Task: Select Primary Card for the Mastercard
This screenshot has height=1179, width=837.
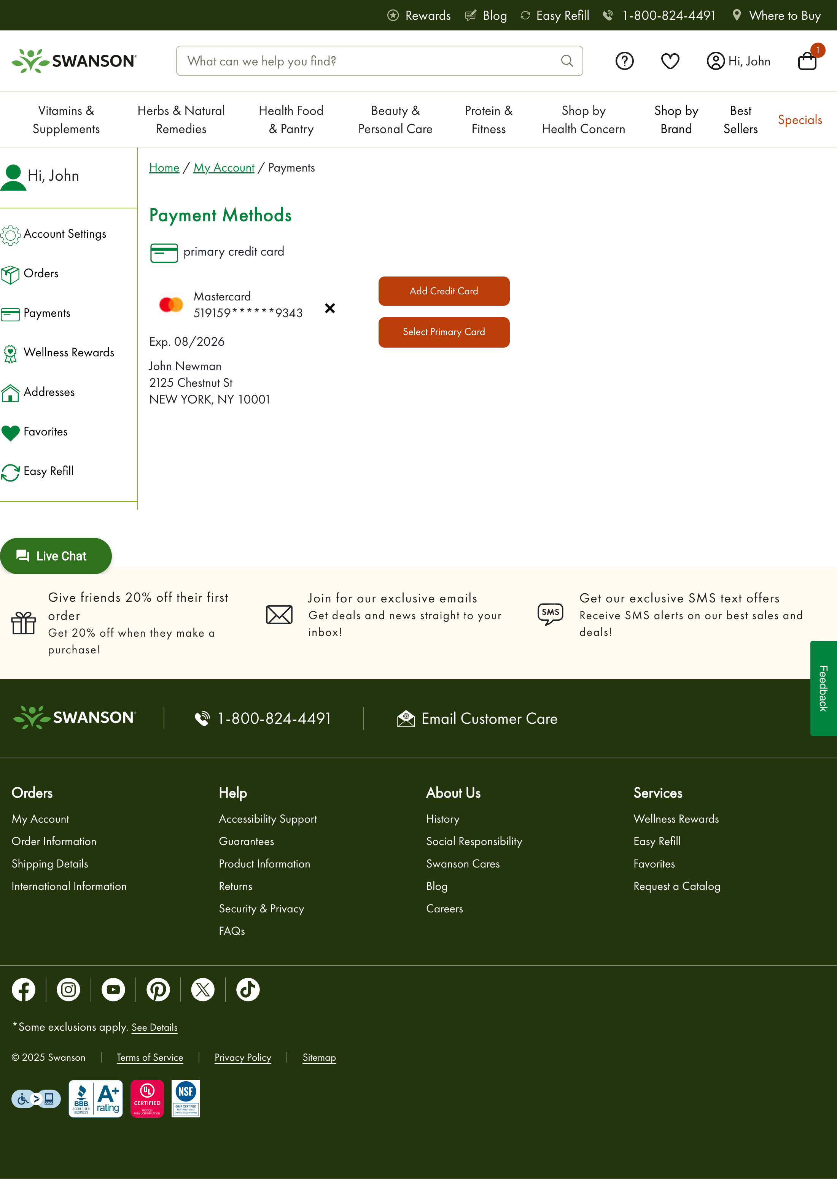Action: pos(444,332)
